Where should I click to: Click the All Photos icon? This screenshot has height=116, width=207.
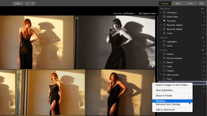pos(164,12)
